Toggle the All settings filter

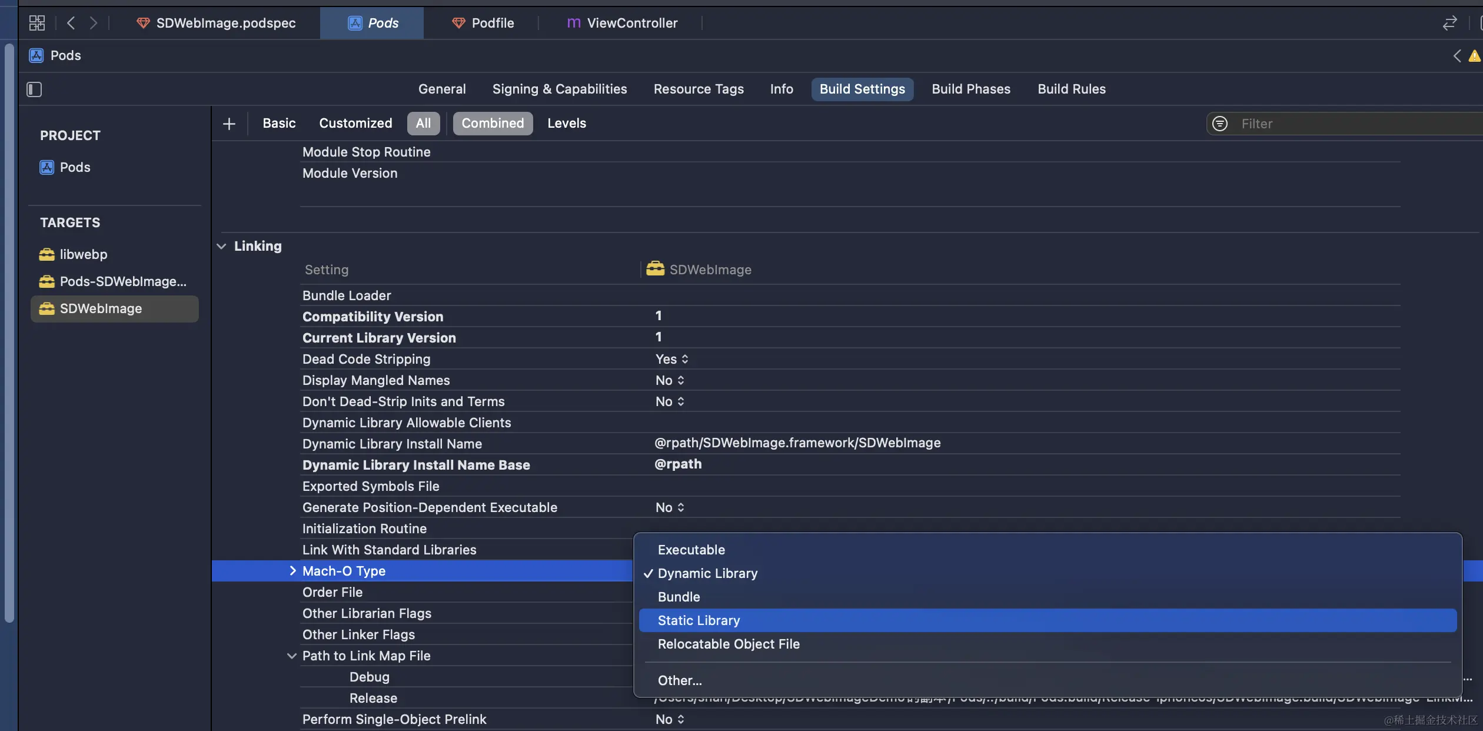tap(423, 124)
